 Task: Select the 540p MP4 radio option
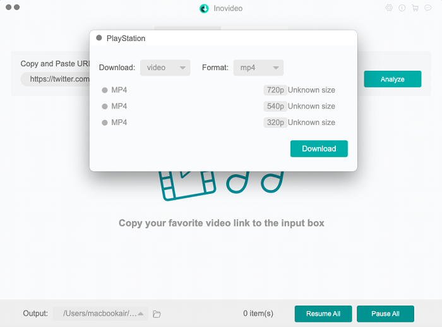coord(105,106)
